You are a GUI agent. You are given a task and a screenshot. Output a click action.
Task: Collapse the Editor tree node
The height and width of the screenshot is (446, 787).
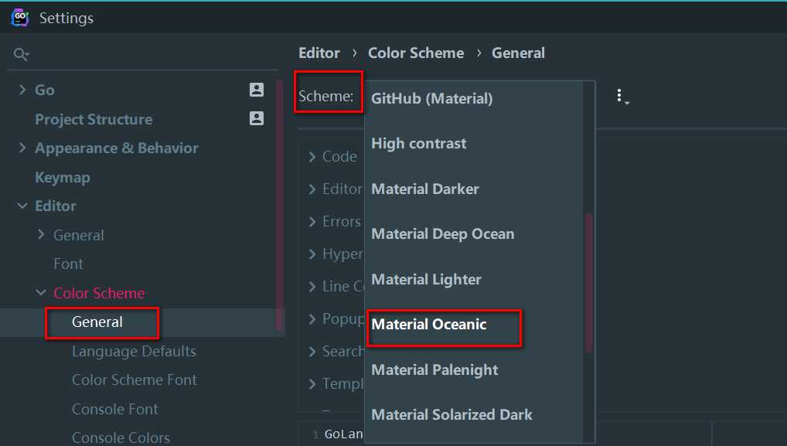tap(22, 206)
